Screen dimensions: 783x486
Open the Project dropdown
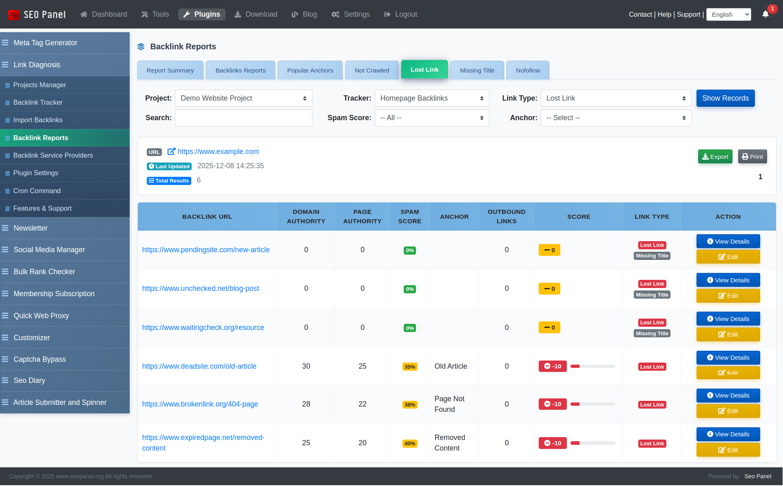tap(243, 98)
